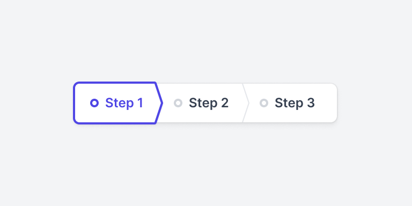Click the gray circle icon beside Step 3
This screenshot has width=412, height=206.
tap(264, 103)
